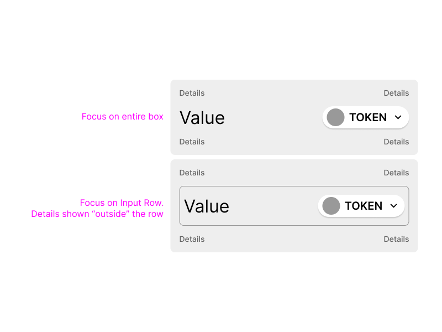Click the top-left Details label in the upper box
The width and height of the screenshot is (442, 332).
click(192, 93)
